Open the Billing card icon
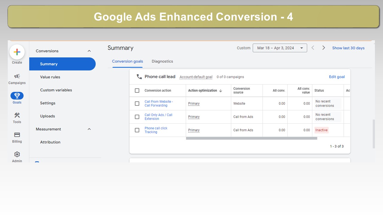The height and width of the screenshot is (215, 383). (17, 135)
